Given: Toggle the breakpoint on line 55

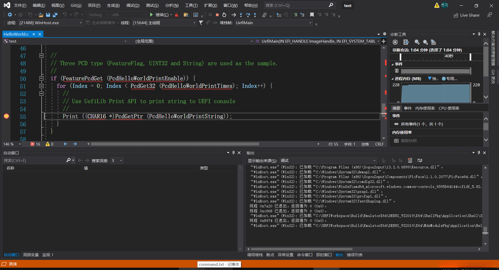Looking at the screenshot, I should (6, 116).
